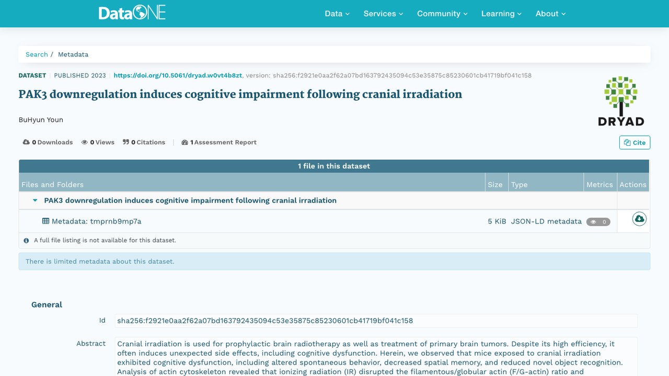This screenshot has height=376, width=669.
Task: Click the cloud download icon for the metadata file
Action: click(x=639, y=219)
